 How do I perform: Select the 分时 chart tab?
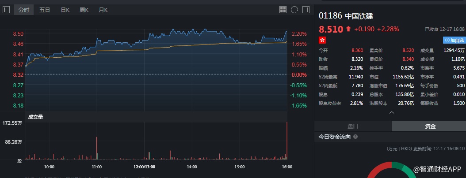pos(24,10)
